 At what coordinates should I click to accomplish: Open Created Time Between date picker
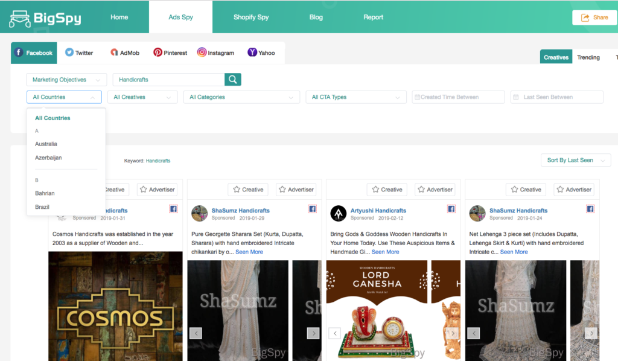[x=459, y=97]
